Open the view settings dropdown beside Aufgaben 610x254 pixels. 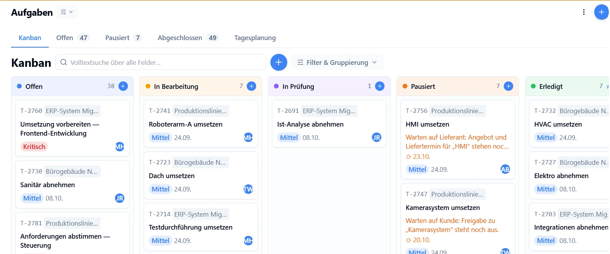point(67,12)
